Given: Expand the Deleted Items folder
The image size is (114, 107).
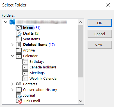Looking at the screenshot, I should [12, 45].
